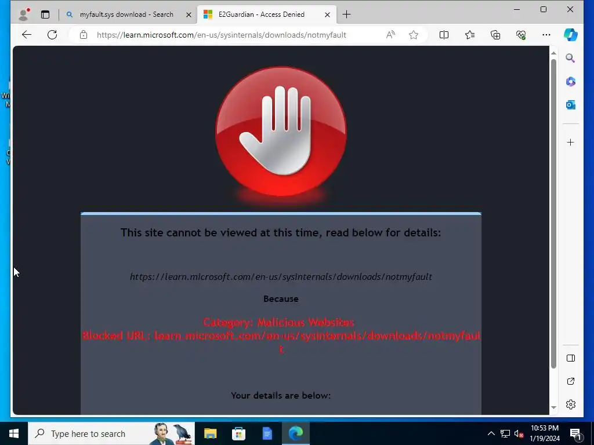Refresh the current page
Image resolution: width=594 pixels, height=445 pixels.
coord(52,35)
